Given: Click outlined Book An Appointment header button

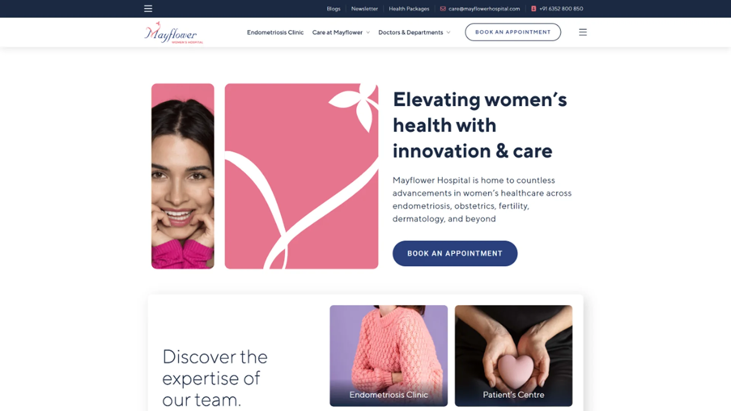Looking at the screenshot, I should 512,32.
